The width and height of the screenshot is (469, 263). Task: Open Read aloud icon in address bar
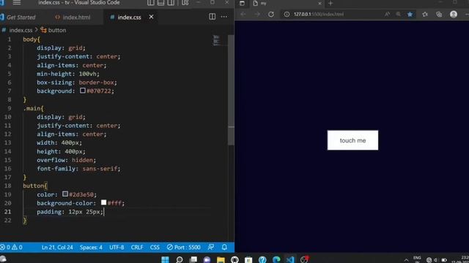(x=388, y=14)
